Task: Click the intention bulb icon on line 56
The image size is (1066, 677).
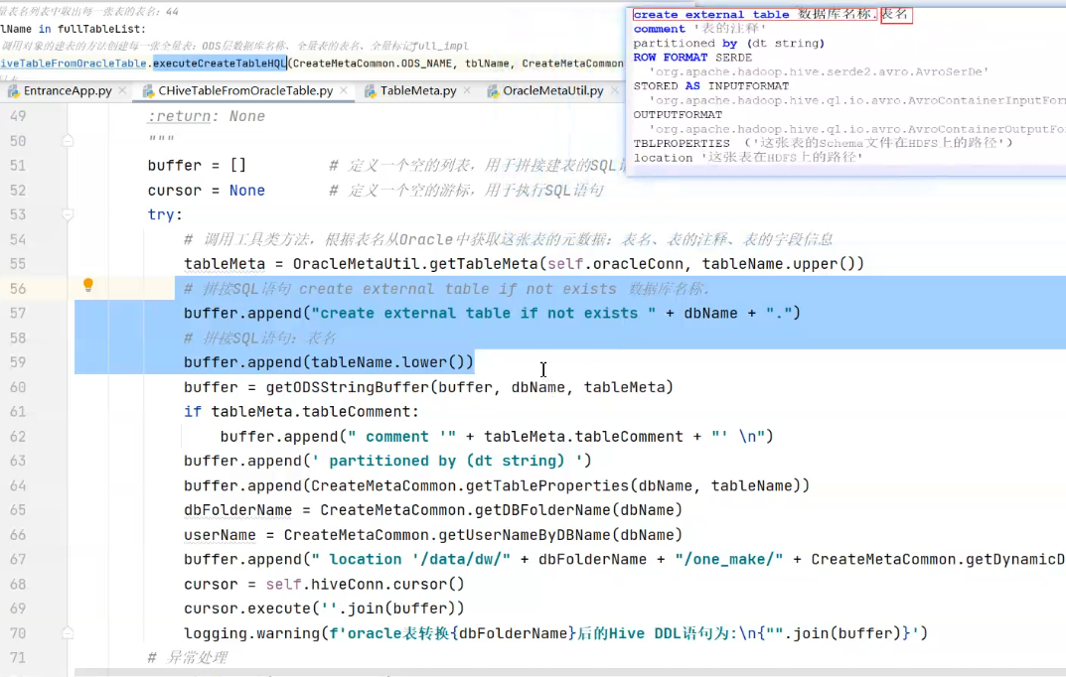Action: coord(87,285)
